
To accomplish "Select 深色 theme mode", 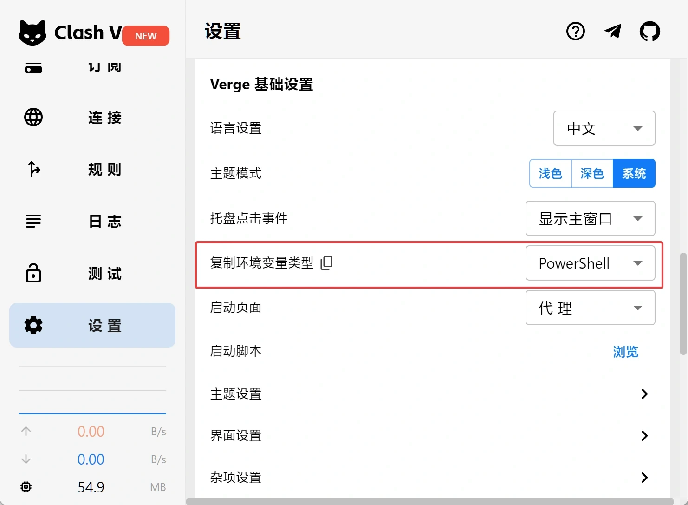I will [592, 173].
